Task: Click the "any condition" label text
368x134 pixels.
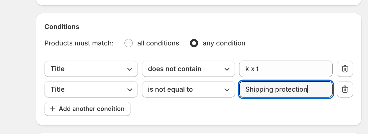Action: (x=224, y=43)
